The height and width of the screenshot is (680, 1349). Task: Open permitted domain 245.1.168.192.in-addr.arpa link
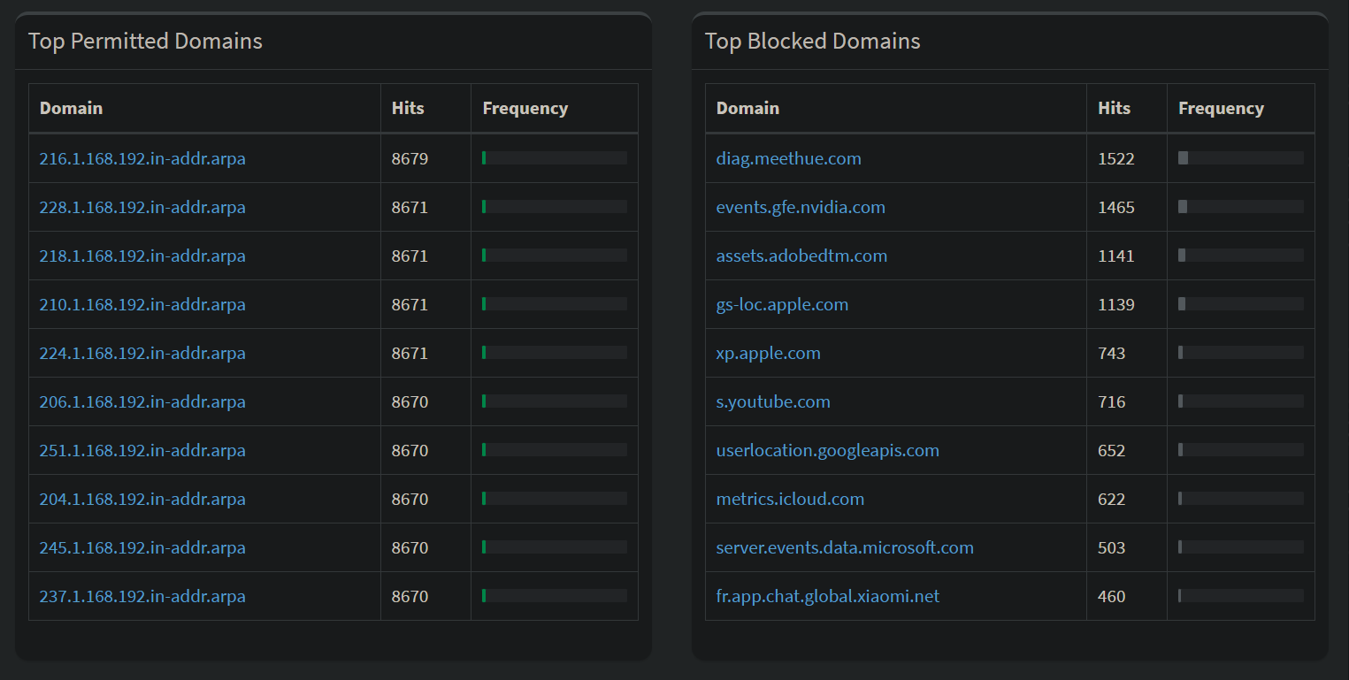(x=142, y=547)
